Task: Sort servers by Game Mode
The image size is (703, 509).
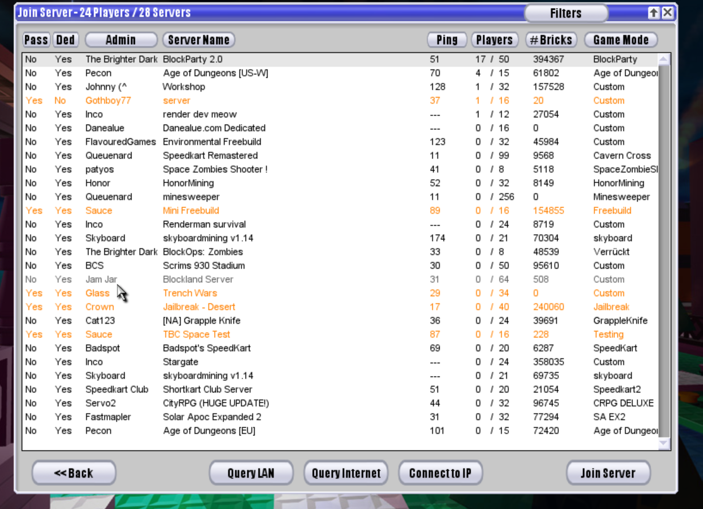Action: click(x=621, y=40)
